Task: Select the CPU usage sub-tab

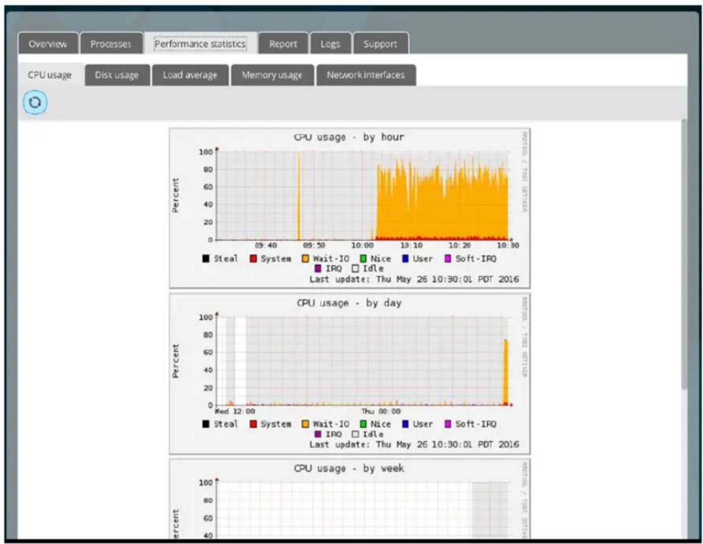Action: click(50, 75)
